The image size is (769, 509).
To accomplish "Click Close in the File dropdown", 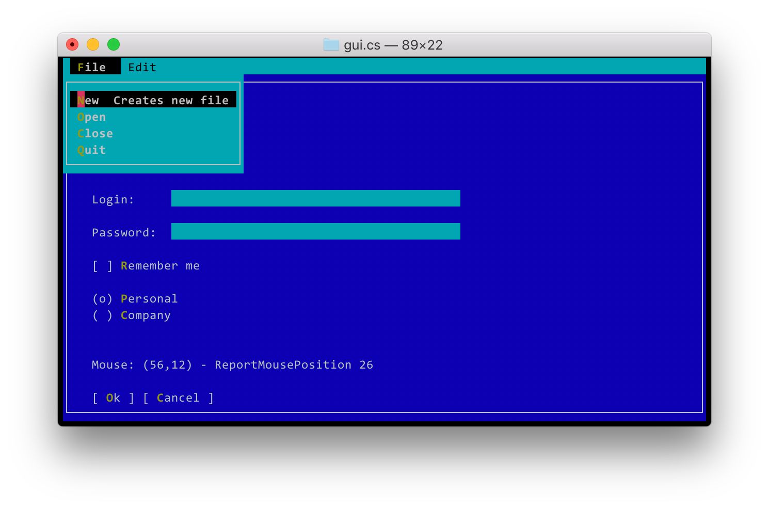I will pyautogui.click(x=95, y=133).
